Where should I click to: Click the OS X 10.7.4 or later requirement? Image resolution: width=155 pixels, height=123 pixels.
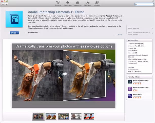pyautogui.click(x=134, y=71)
